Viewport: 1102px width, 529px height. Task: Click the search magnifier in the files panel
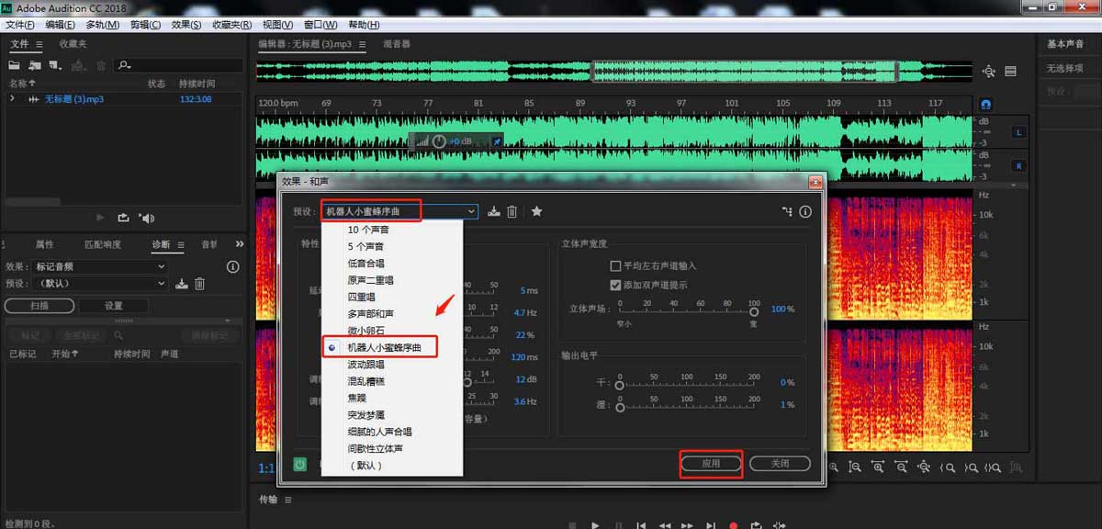coord(122,65)
